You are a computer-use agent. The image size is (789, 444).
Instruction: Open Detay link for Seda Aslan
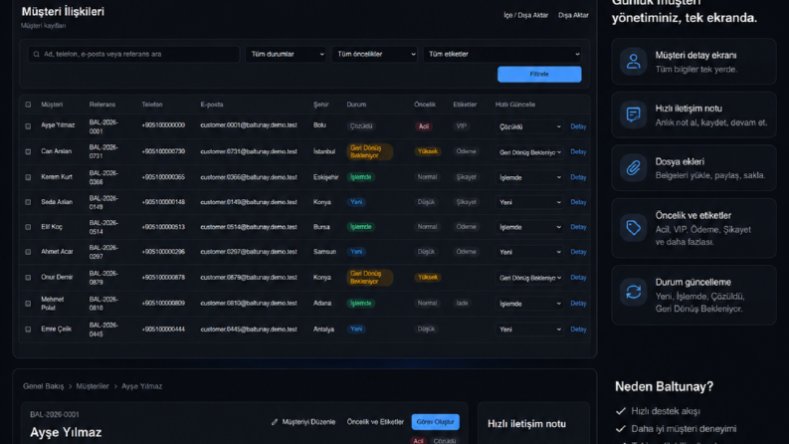tap(578, 202)
